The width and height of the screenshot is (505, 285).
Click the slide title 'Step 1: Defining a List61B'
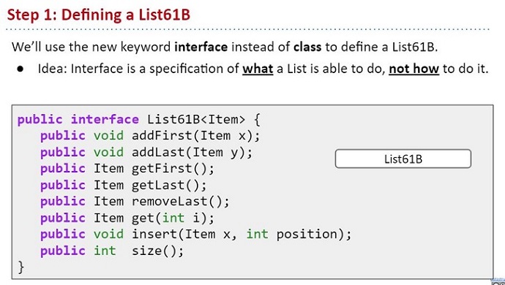pyautogui.click(x=99, y=15)
